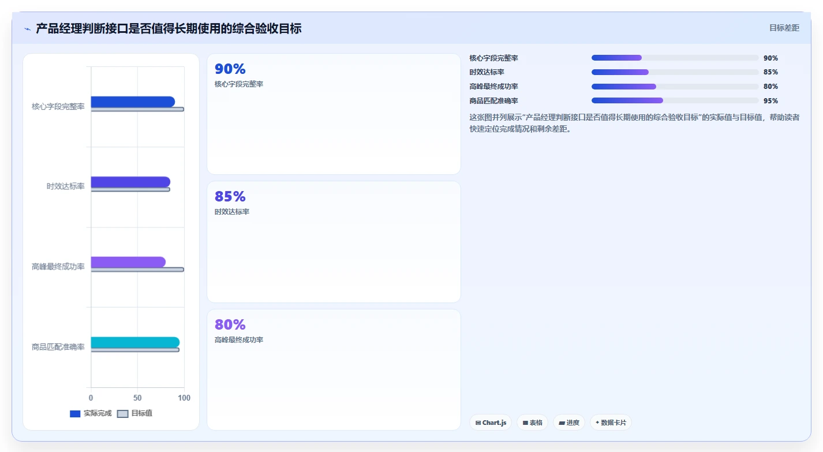Click 时效达标率 y-axis label in chart

click(66, 186)
